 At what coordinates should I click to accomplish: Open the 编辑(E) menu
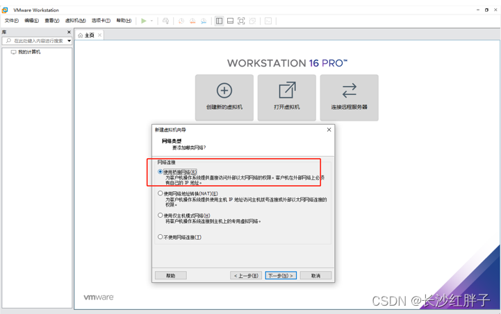(x=32, y=21)
